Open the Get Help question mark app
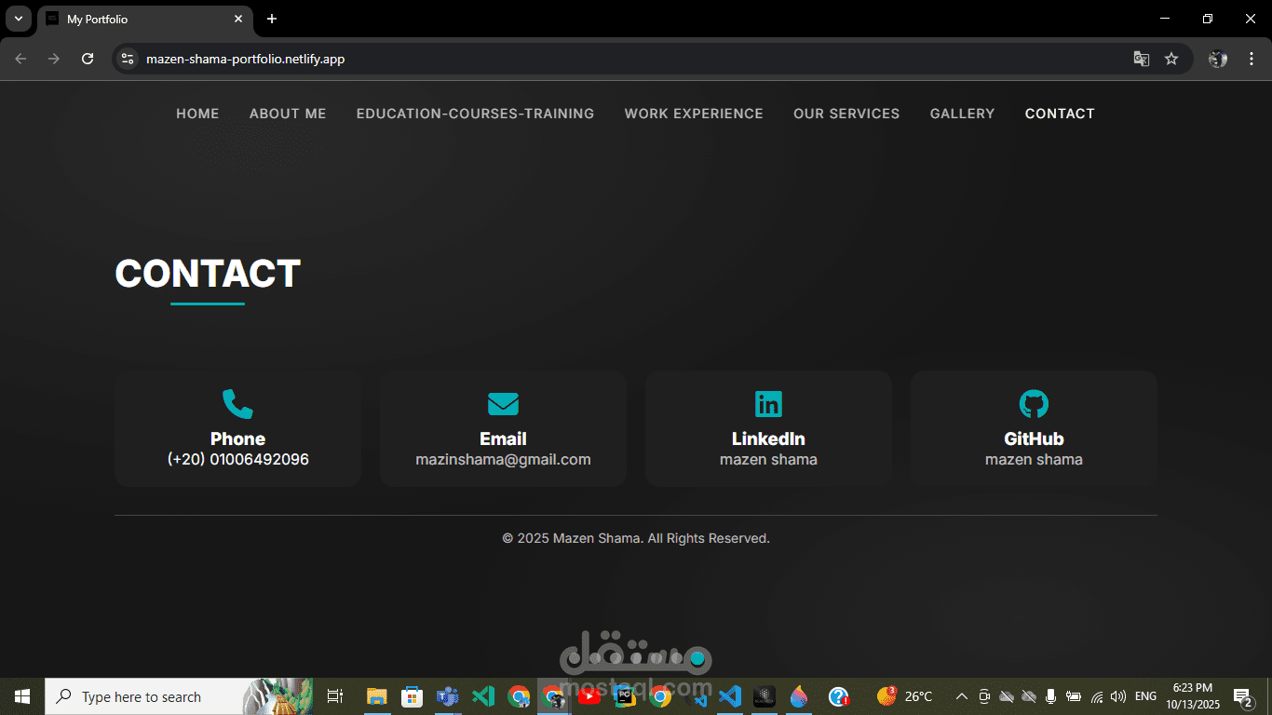Image resolution: width=1272 pixels, height=715 pixels. point(838,696)
